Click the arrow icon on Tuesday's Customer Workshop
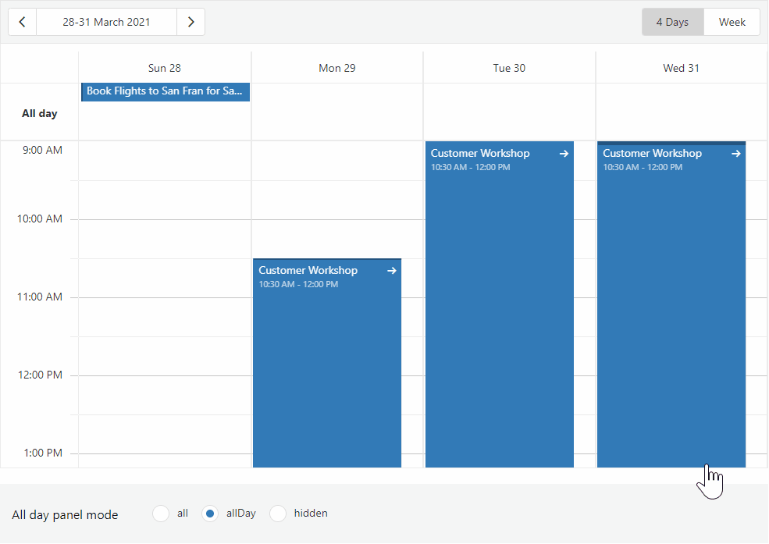Screen dimensions: 769x544 (x=564, y=153)
